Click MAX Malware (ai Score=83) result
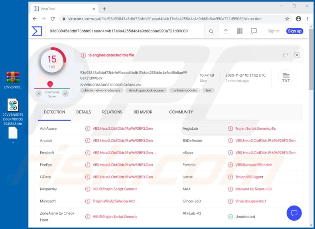The width and height of the screenshot is (315, 229). (253, 189)
